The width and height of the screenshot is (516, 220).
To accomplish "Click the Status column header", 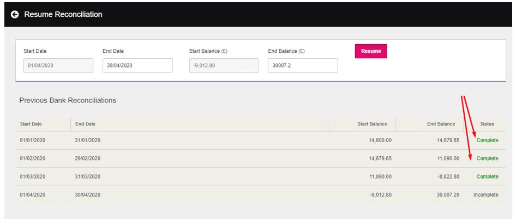I will coord(487,124).
